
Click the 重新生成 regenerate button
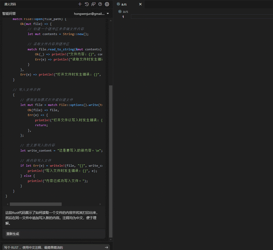point(13,234)
